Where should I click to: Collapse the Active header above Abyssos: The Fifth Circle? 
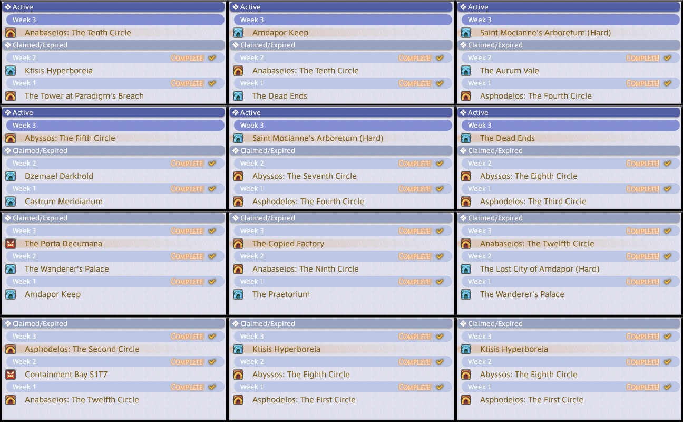point(113,113)
